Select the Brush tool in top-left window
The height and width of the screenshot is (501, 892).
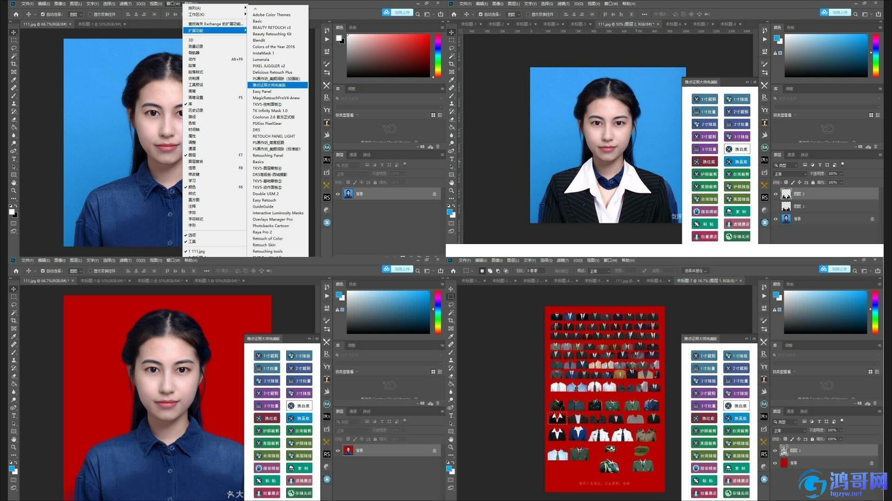tap(13, 96)
